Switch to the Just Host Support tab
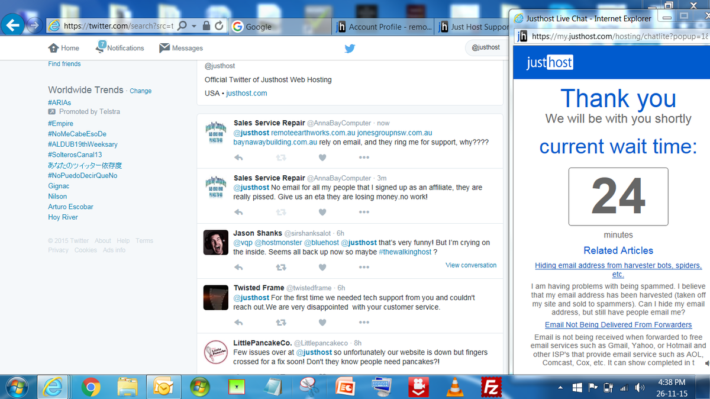This screenshot has width=710, height=399. [x=473, y=26]
